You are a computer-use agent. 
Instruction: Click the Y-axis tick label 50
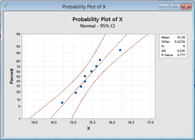[x=18, y=77]
